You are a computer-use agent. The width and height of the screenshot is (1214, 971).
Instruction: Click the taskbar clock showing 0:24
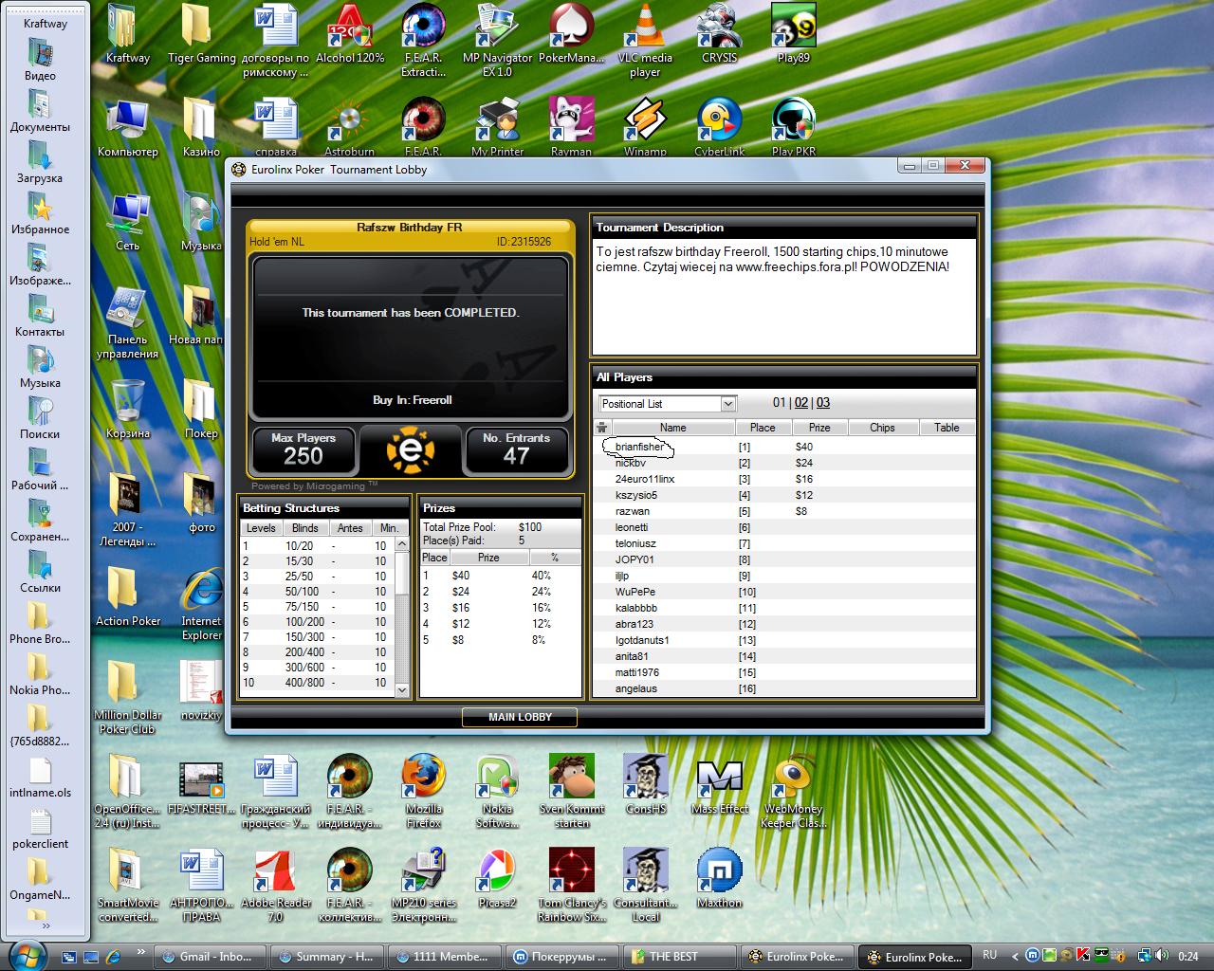coord(1187,957)
